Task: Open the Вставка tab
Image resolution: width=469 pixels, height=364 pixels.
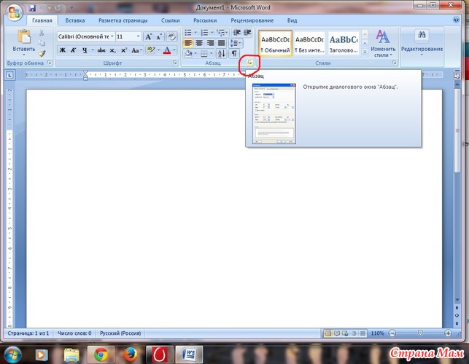Action: [75, 20]
